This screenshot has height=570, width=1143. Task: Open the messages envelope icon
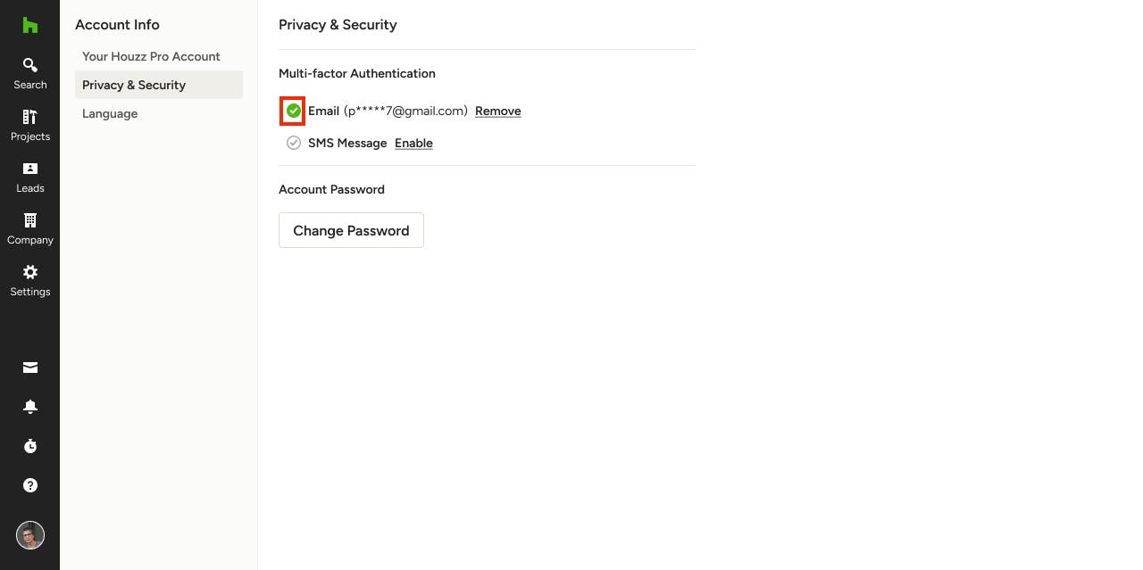(x=29, y=368)
